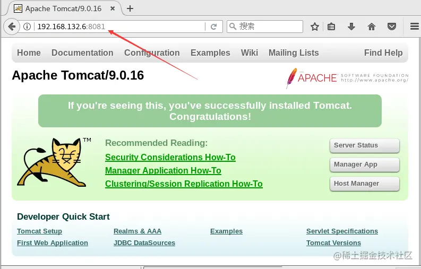This screenshot has height=269, width=421.
Task: Open the Examples link under Developer Quick Start
Action: coord(226,231)
